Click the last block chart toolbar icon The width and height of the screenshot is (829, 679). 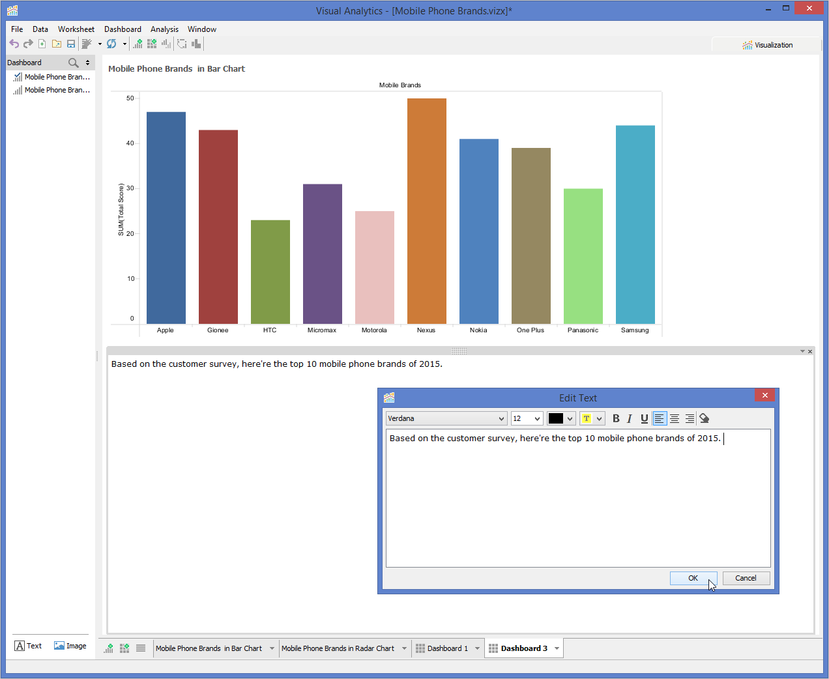tap(196, 44)
